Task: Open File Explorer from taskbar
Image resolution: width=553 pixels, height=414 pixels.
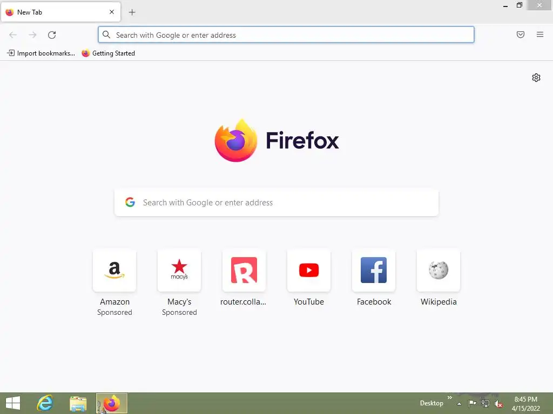Action: pos(78,403)
